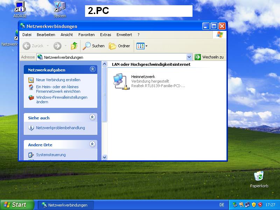The image size is (280, 210).
Task: Open the Erweitert menu
Action: tap(124, 35)
